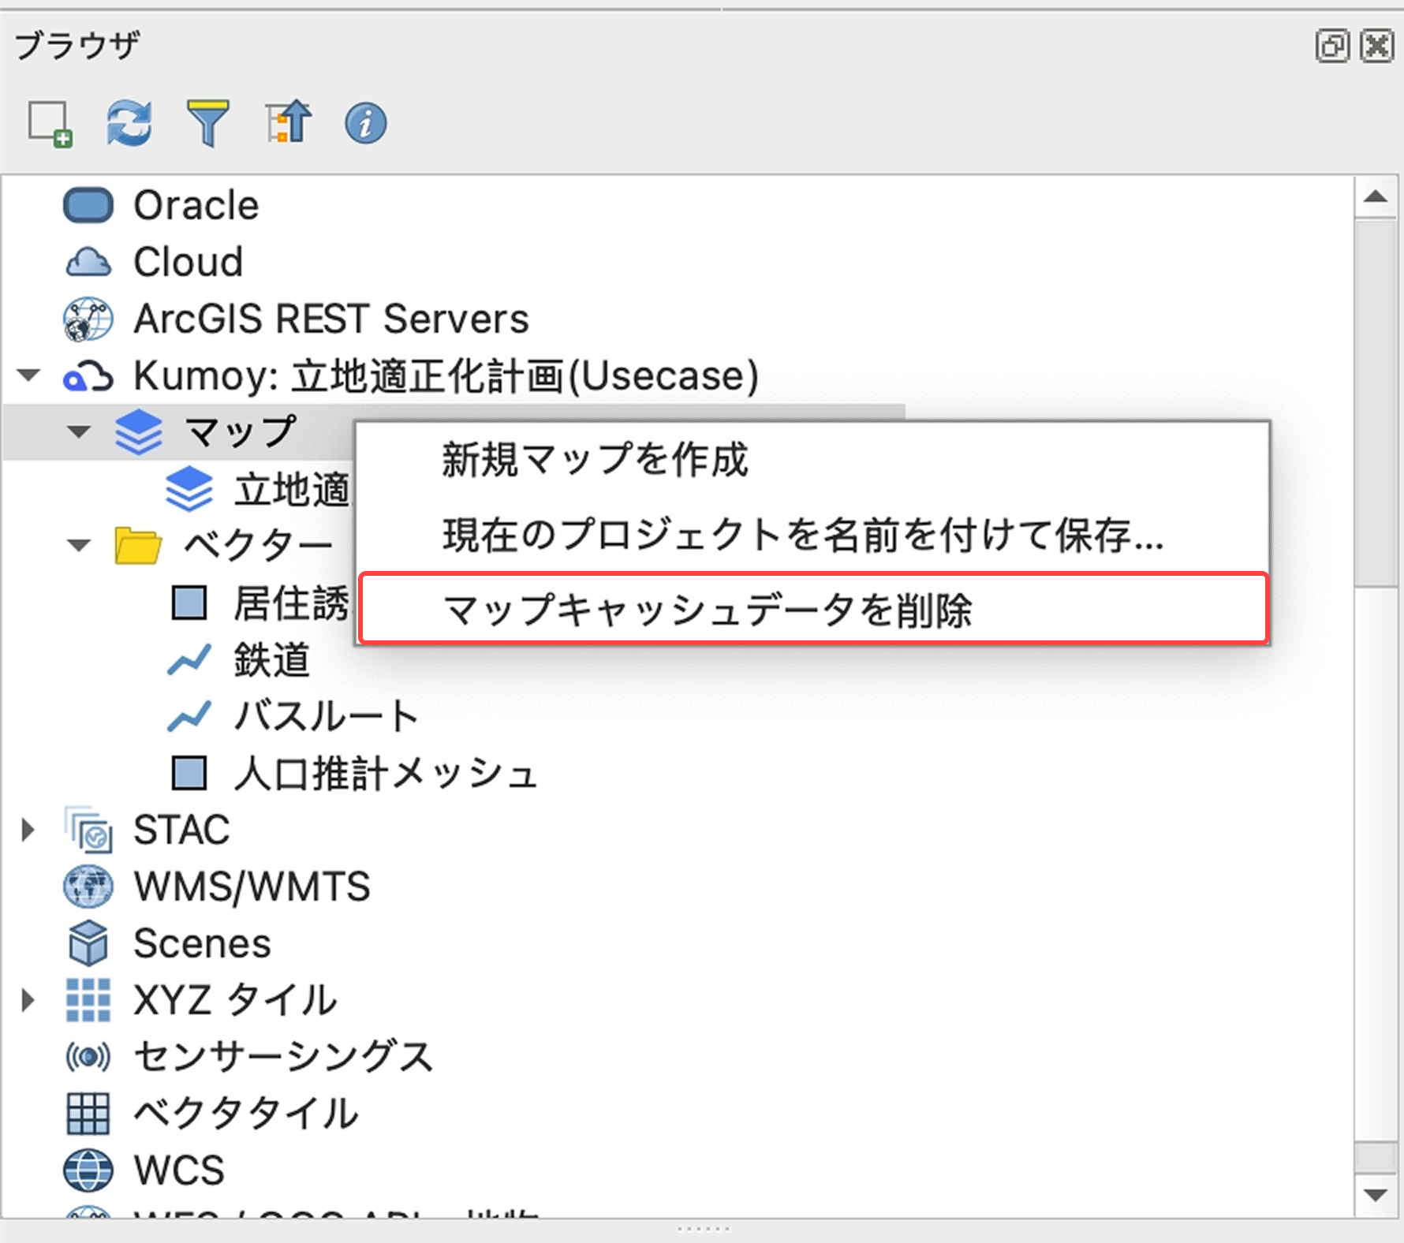Select the センサーシングス sensor icon
This screenshot has width=1404, height=1243.
click(88, 1056)
